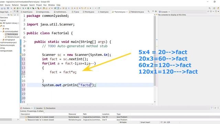Toggle Link with Editor in Package Explorer

11,15
